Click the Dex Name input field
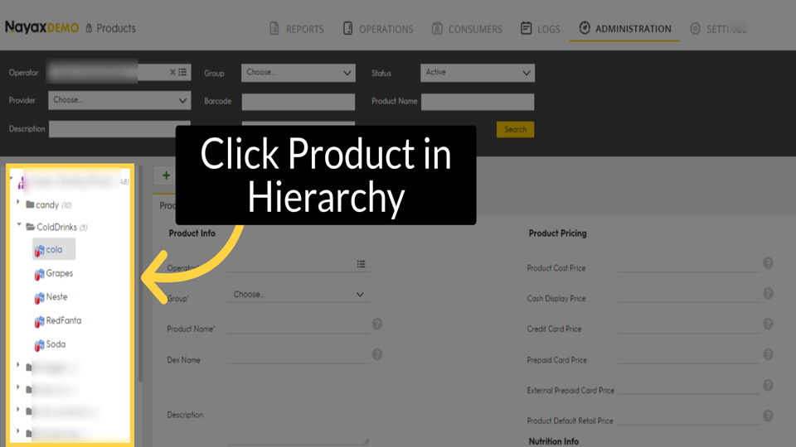Screen dimensions: 796x447 pyautogui.click(x=298, y=356)
